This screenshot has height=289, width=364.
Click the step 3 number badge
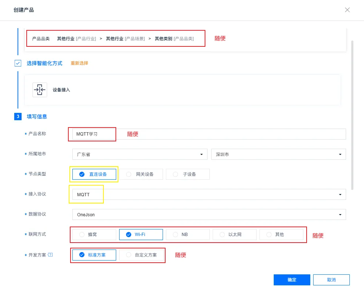point(18,117)
